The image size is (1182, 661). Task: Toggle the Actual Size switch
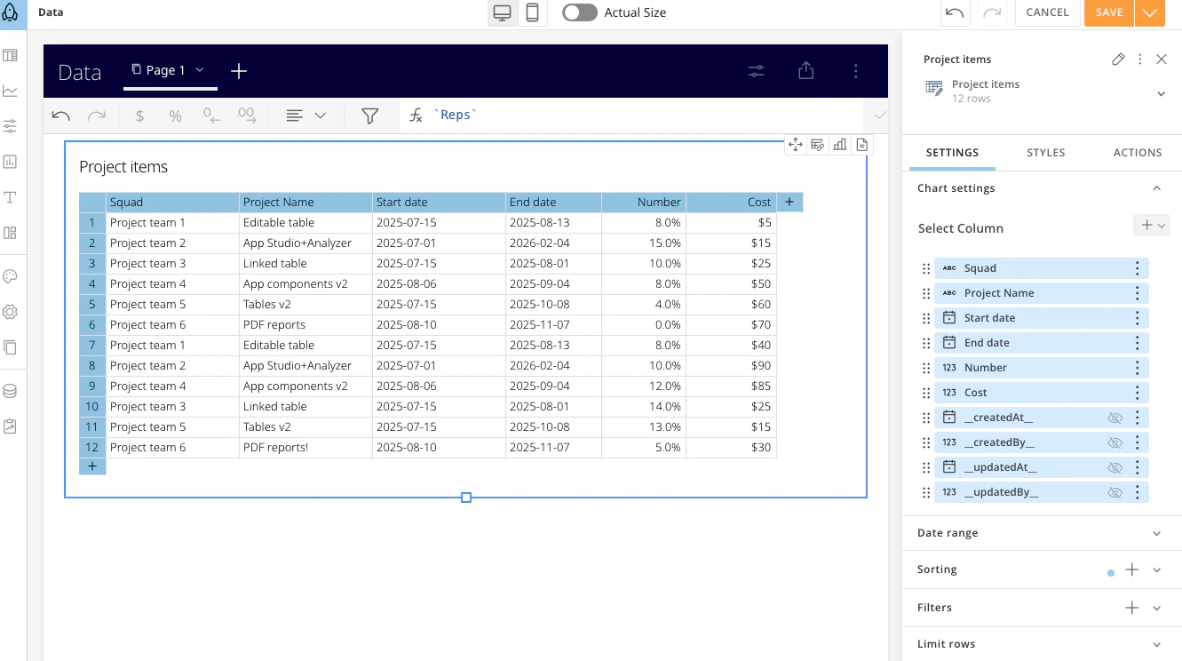(x=580, y=12)
